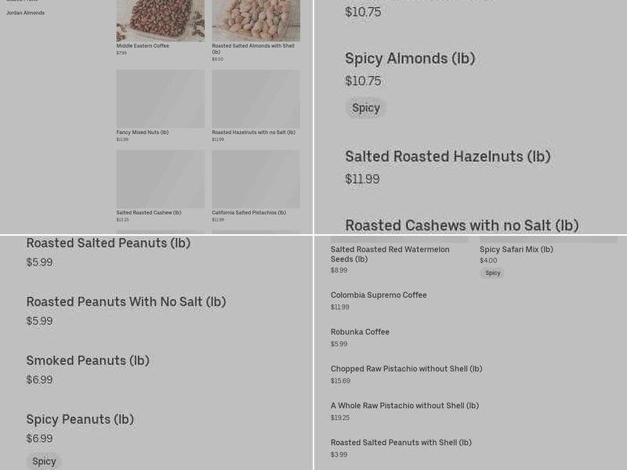Open the Smoked Peanuts (lb) product page
The height and width of the screenshot is (470, 627).
88,360
